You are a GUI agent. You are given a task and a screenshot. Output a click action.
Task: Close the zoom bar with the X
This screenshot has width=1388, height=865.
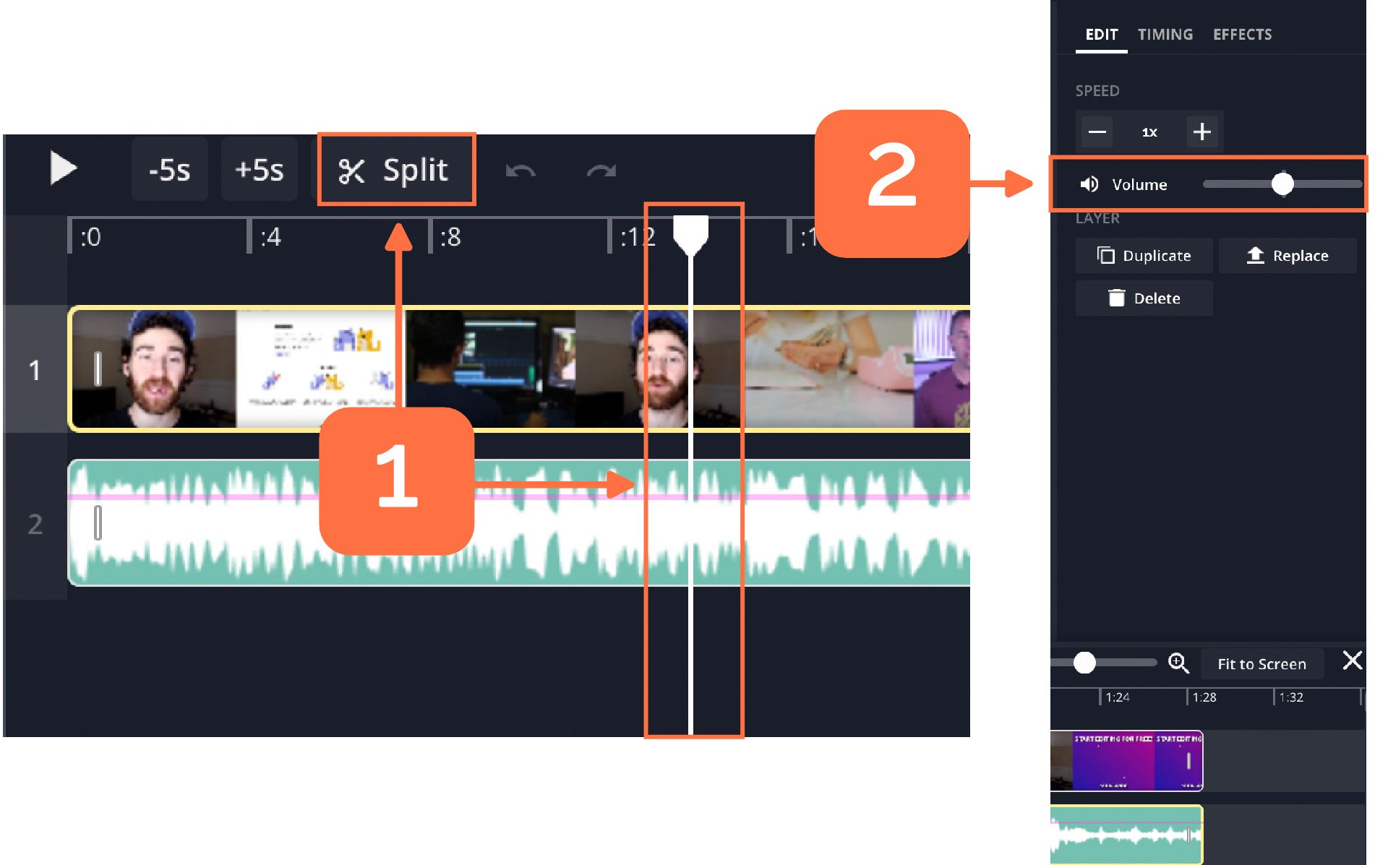tap(1352, 660)
